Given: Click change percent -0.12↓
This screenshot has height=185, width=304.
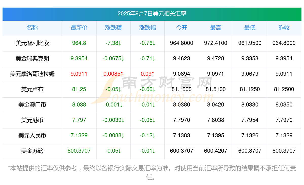Looking at the screenshot, I should pyautogui.click(x=147, y=136).
